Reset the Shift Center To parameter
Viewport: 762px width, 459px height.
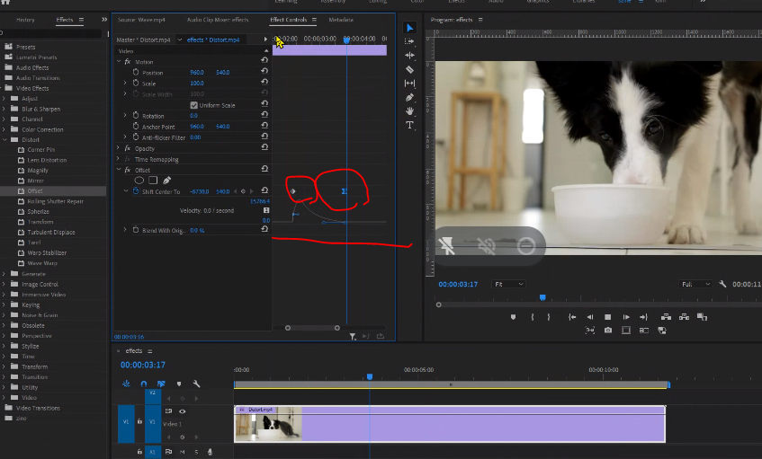[264, 190]
